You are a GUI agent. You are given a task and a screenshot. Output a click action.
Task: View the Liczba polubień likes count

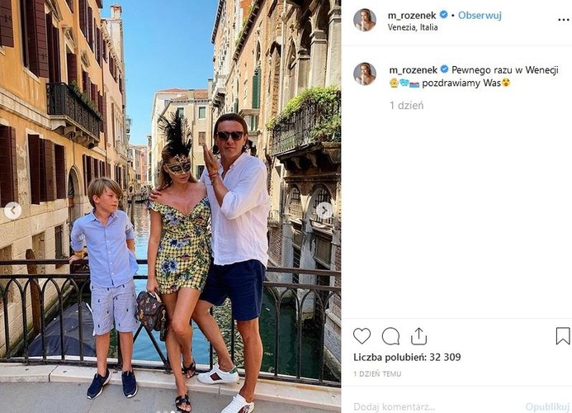pyautogui.click(x=407, y=357)
